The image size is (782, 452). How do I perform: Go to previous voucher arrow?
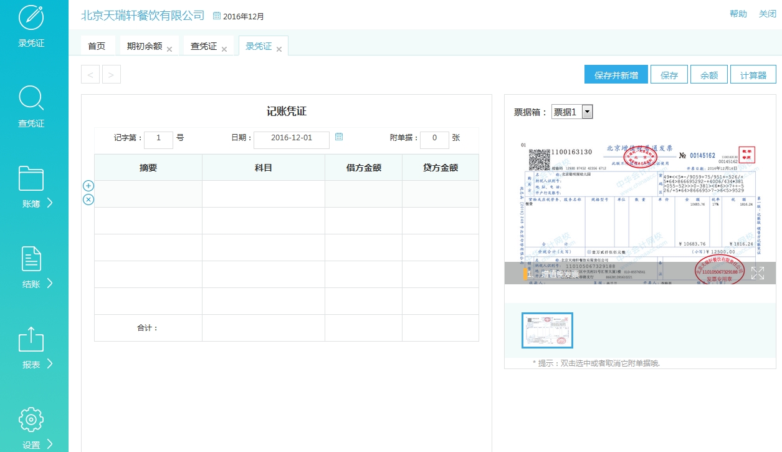pyautogui.click(x=90, y=75)
